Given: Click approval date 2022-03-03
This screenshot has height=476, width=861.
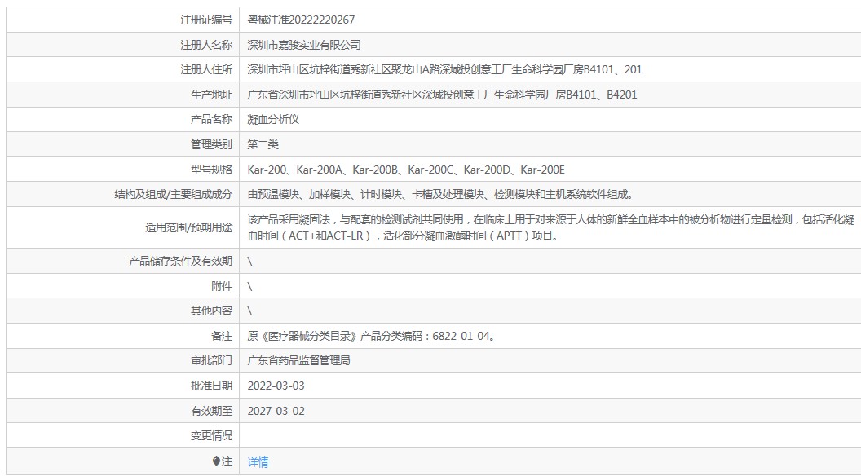Looking at the screenshot, I should click(x=276, y=386).
